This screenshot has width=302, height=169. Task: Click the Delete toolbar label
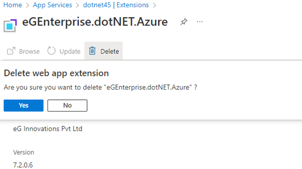(x=109, y=51)
